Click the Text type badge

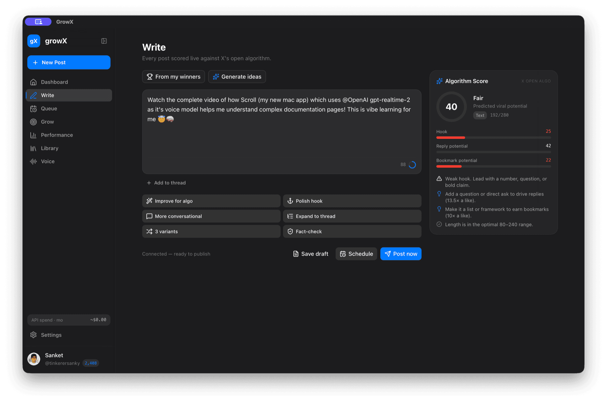(480, 115)
